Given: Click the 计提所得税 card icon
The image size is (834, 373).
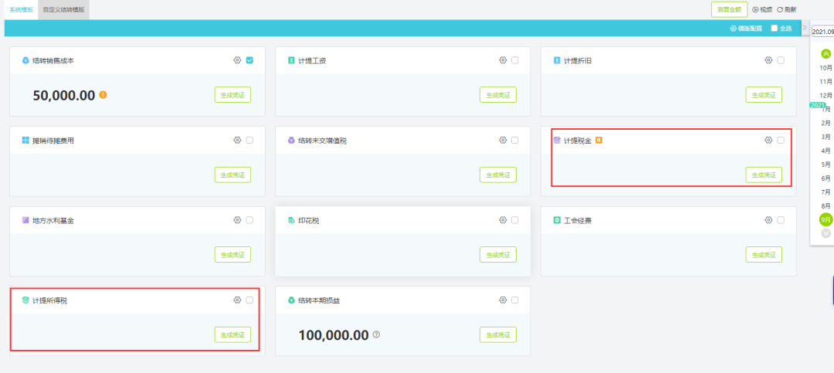Looking at the screenshot, I should pos(25,300).
